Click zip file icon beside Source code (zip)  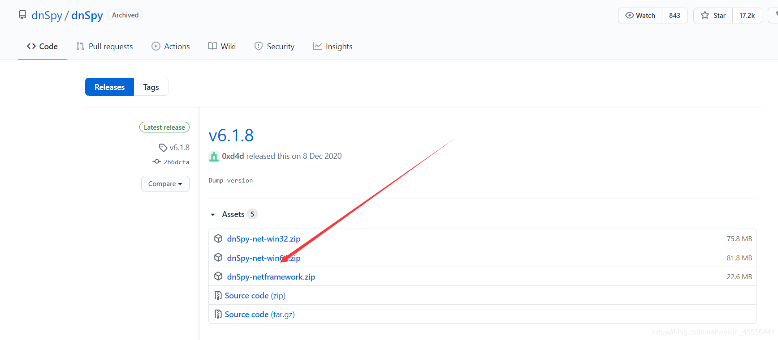[x=218, y=295]
